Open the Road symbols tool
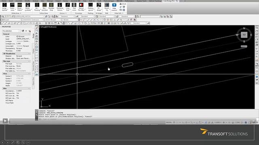Viewport: 259px width, 145px height. [x=28, y=7]
